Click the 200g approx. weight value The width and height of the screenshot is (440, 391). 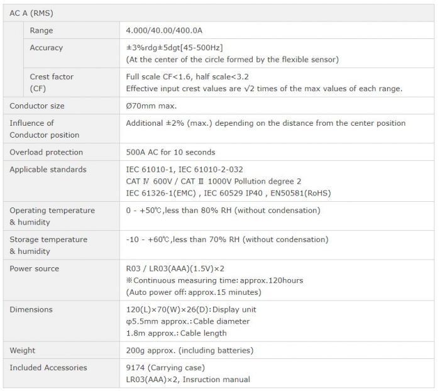point(190,350)
